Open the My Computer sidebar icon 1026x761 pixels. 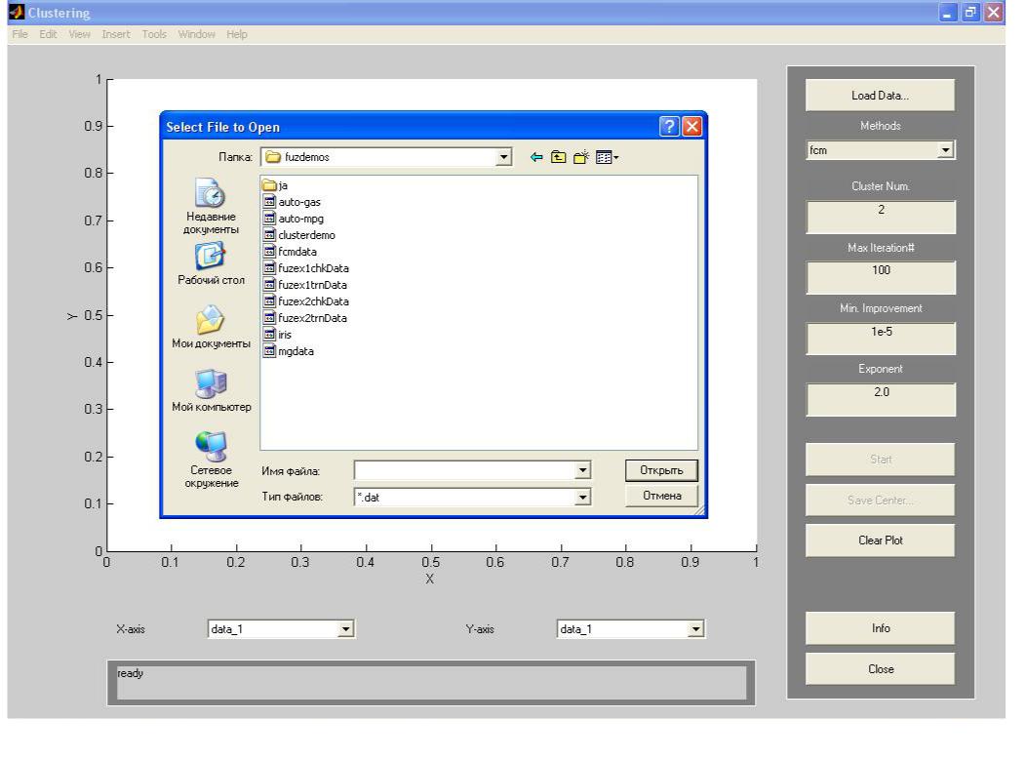point(210,383)
